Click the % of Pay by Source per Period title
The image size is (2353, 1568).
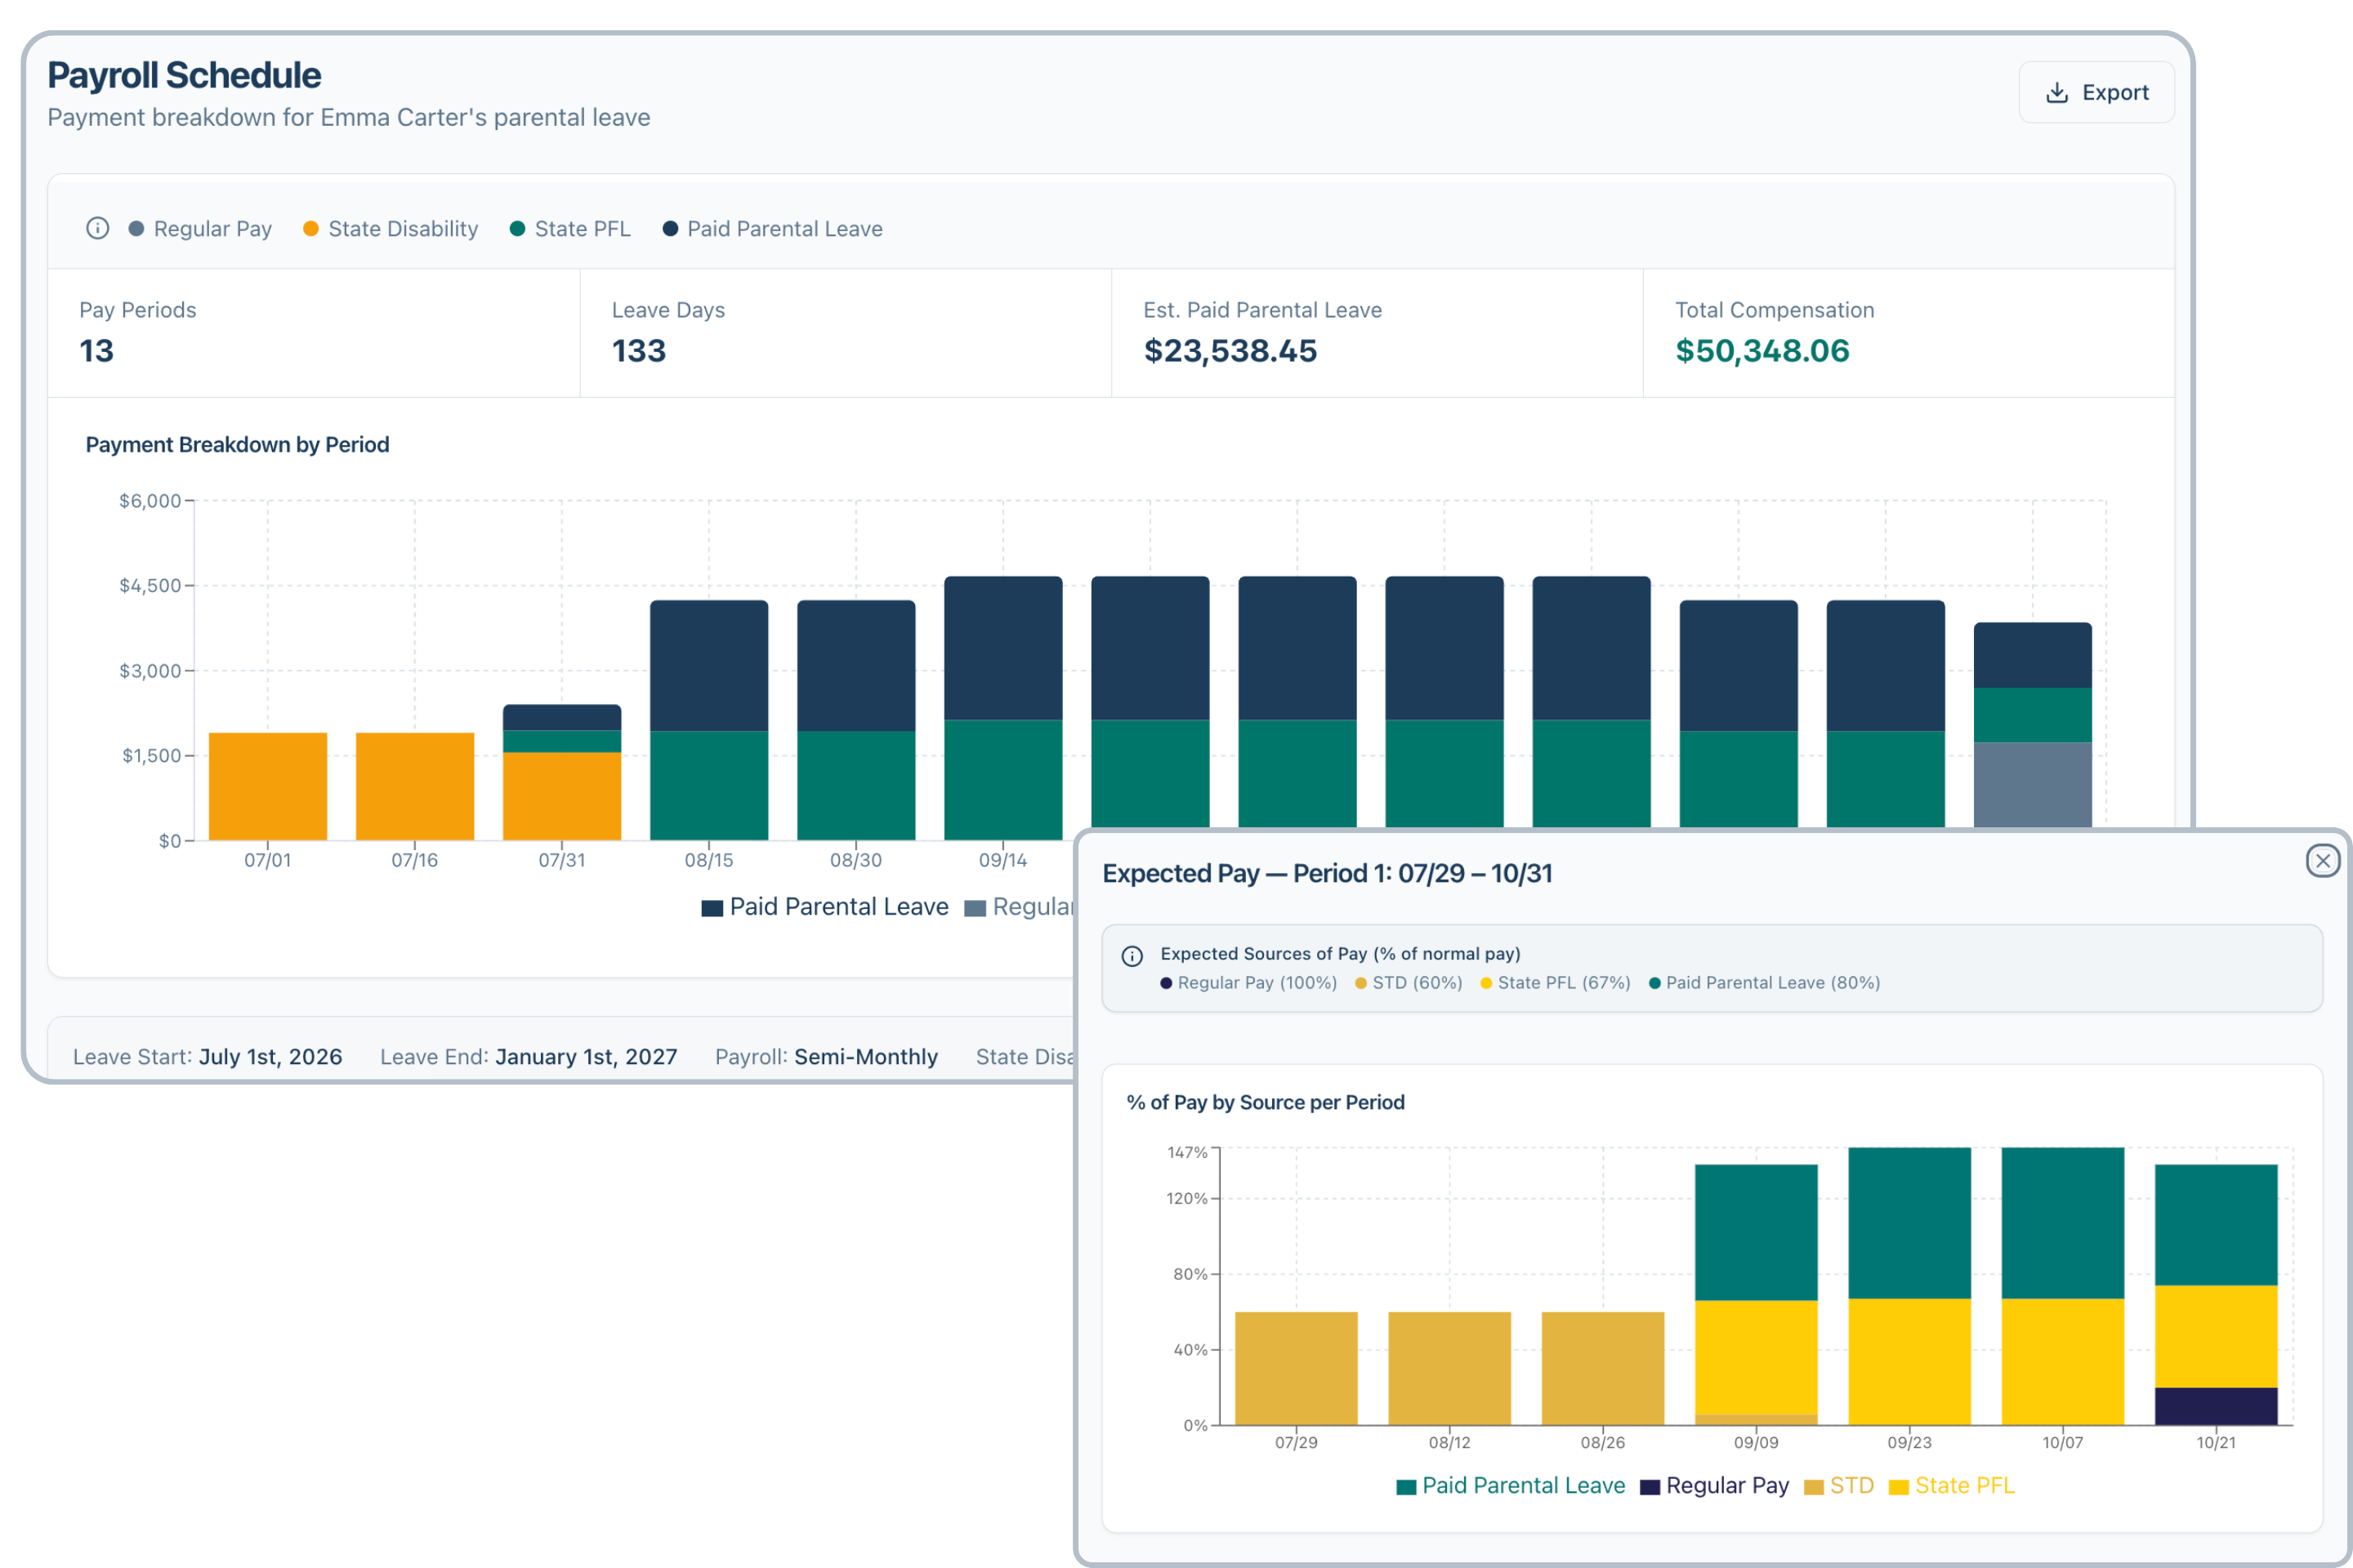click(1266, 1103)
